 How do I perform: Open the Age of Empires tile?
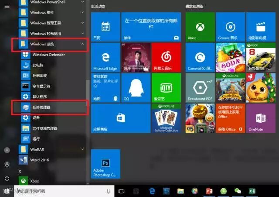231,88
